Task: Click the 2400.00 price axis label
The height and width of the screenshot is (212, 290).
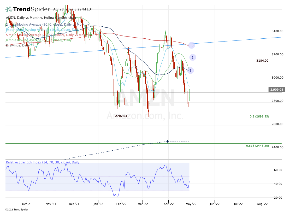Action: point(277,147)
